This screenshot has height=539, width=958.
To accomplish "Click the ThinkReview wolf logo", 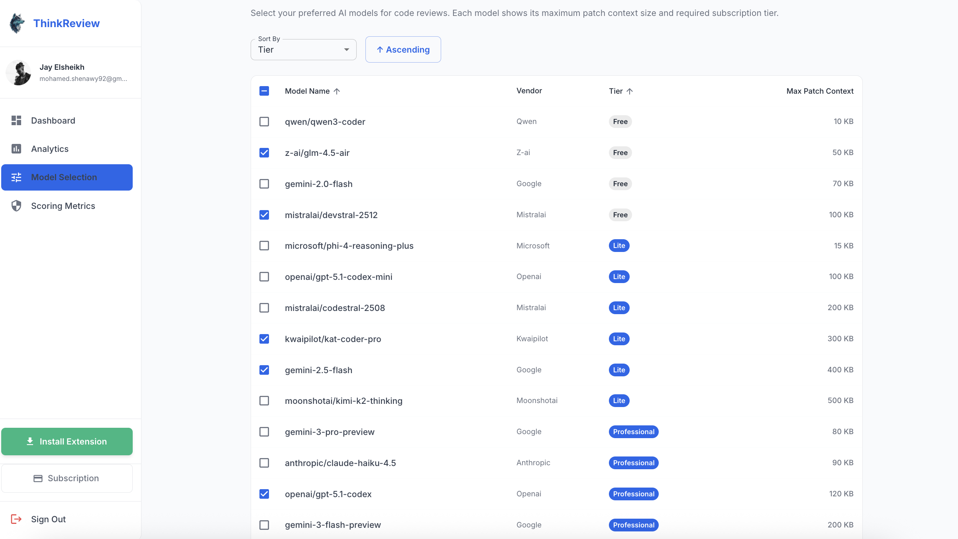I will tap(16, 23).
